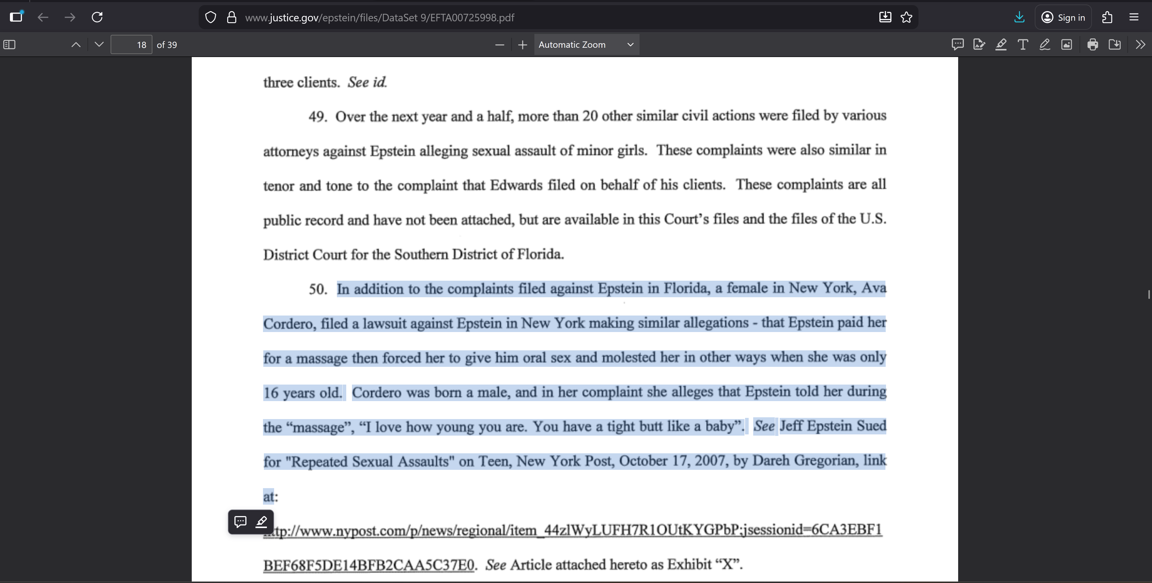Select the add text tool
This screenshot has height=583, width=1152.
pyautogui.click(x=1023, y=45)
